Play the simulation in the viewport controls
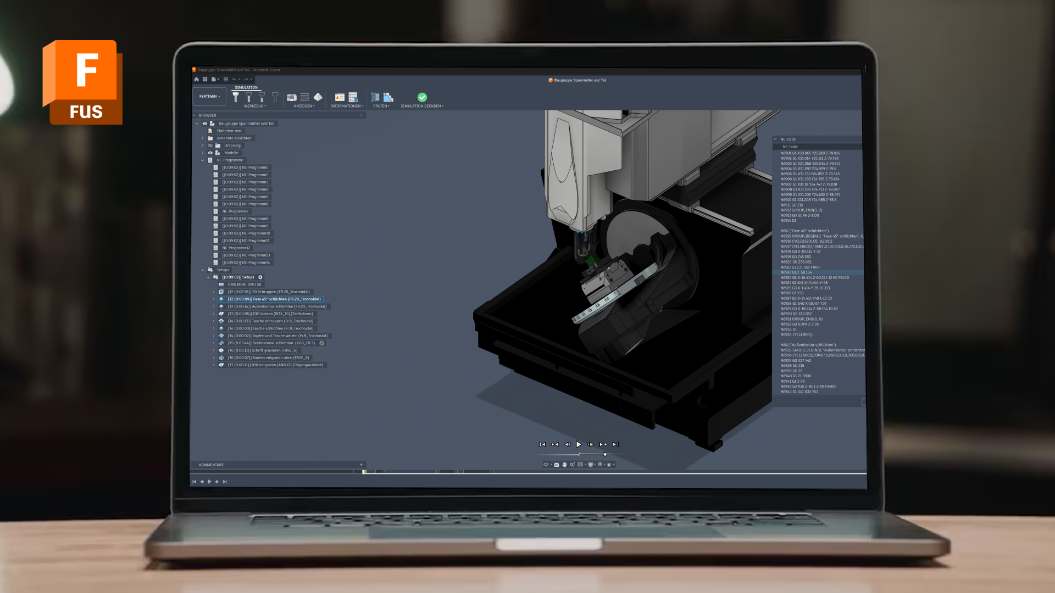 click(579, 444)
